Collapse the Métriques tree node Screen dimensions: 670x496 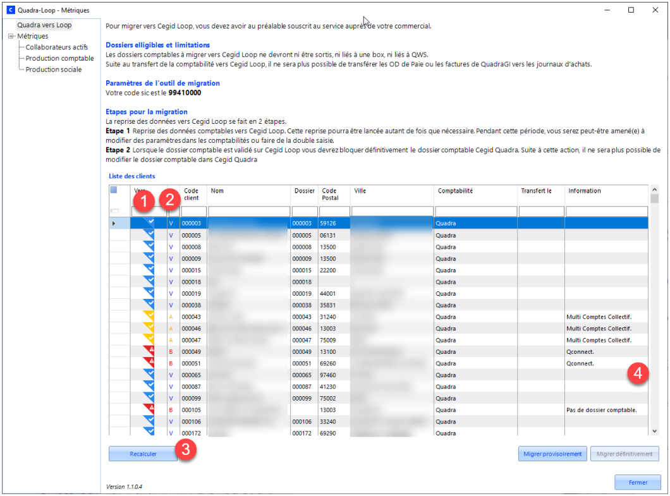[x=11, y=36]
